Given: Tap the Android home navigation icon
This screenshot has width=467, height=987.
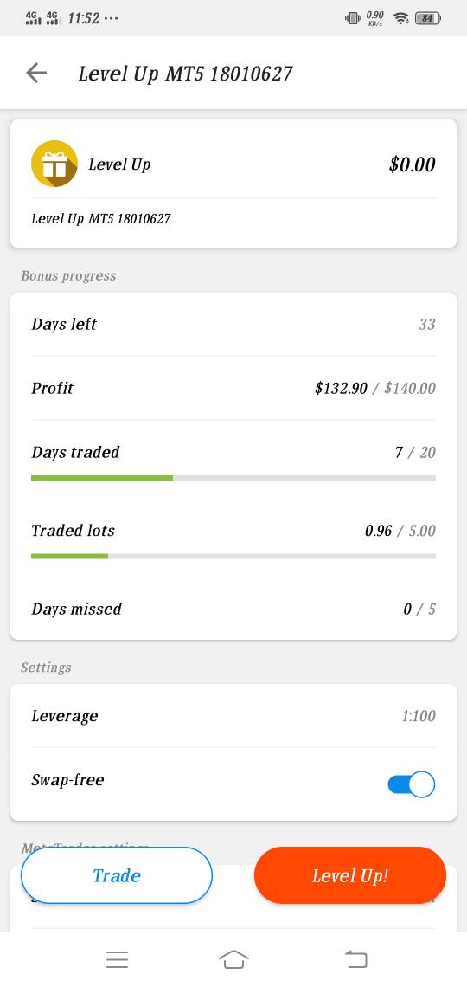Looking at the screenshot, I should (x=233, y=959).
